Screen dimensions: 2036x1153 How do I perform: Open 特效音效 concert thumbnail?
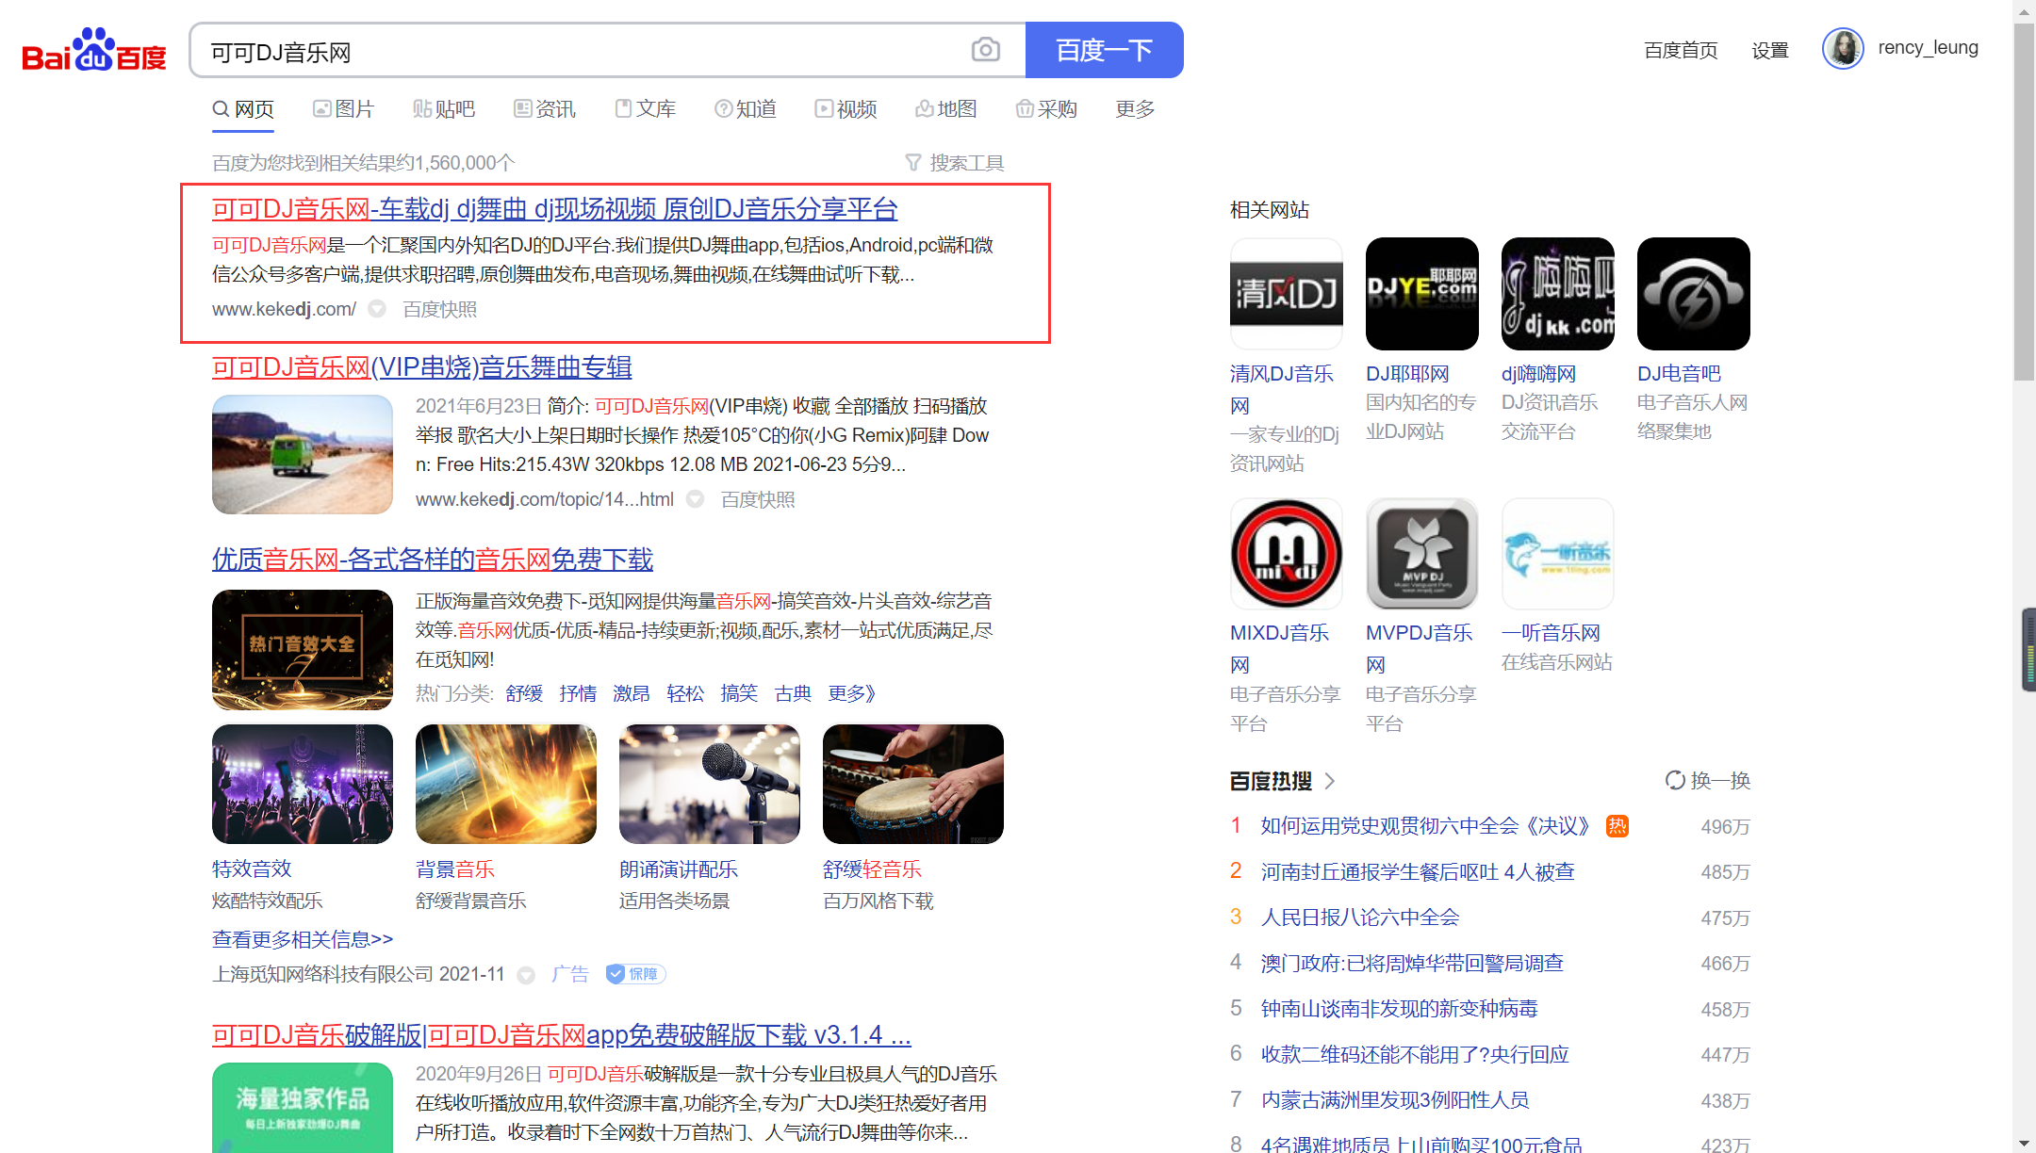(x=303, y=784)
